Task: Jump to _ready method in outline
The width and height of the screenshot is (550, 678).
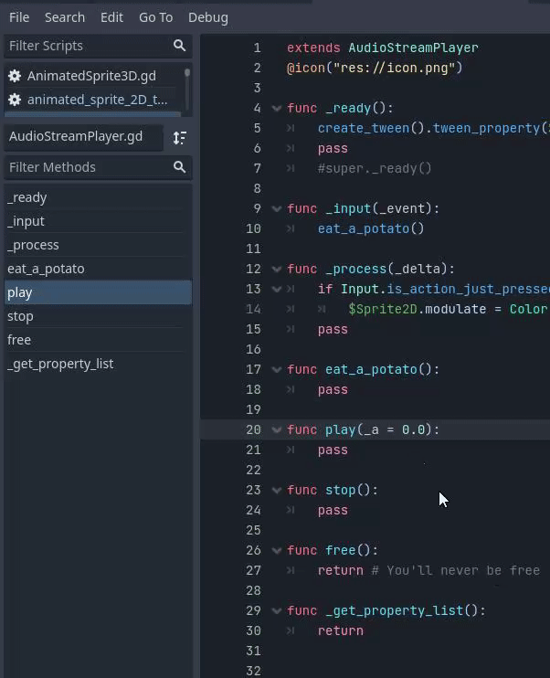Action: 98,197
